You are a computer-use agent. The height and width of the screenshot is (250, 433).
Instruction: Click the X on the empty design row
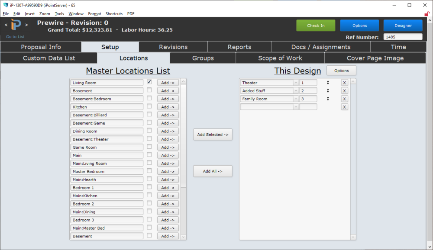344,106
